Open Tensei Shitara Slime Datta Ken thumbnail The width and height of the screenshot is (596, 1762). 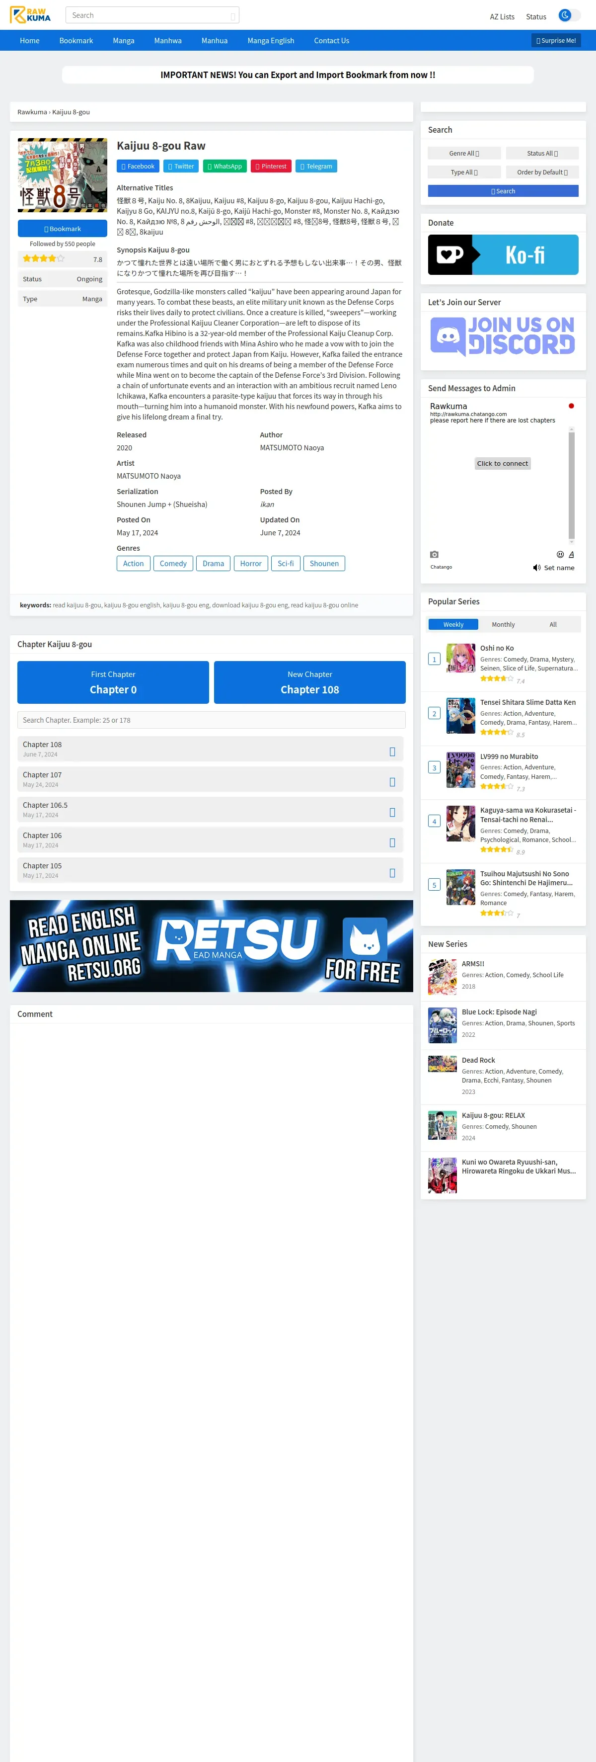461,715
